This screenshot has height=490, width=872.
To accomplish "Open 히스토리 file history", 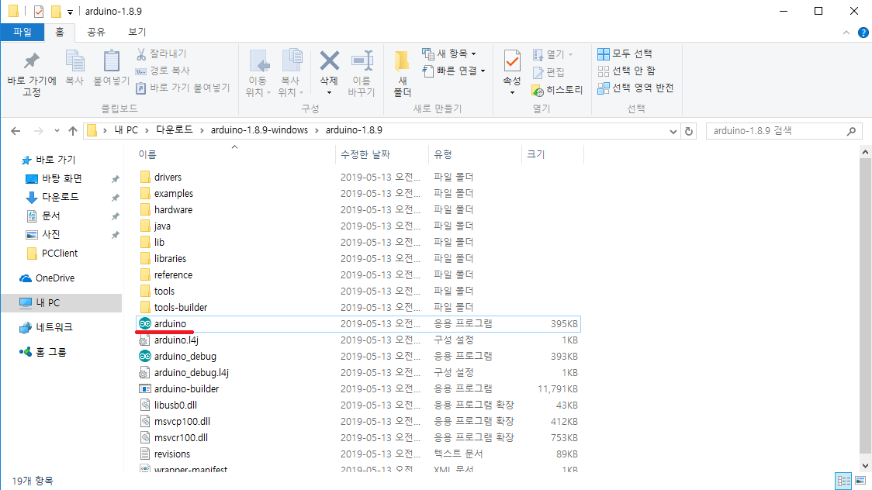I will 557,90.
